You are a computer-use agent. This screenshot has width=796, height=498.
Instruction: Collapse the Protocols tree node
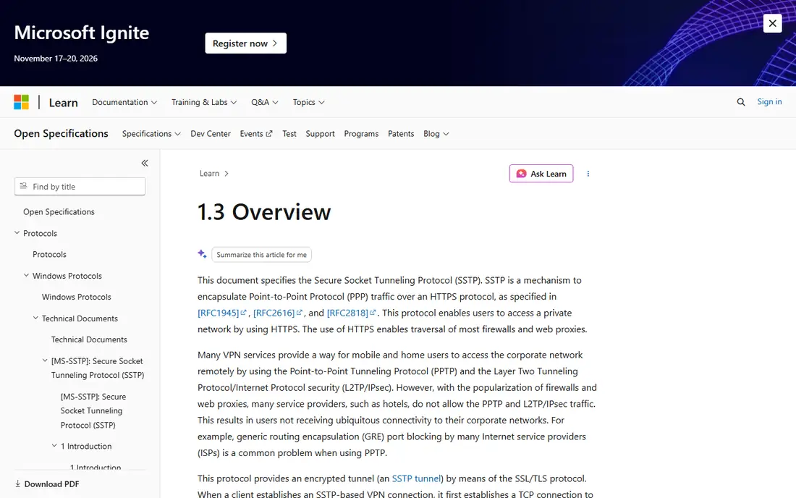point(17,233)
